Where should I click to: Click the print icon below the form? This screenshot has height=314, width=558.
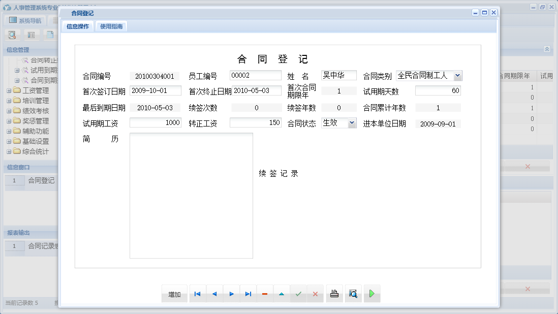(334, 294)
